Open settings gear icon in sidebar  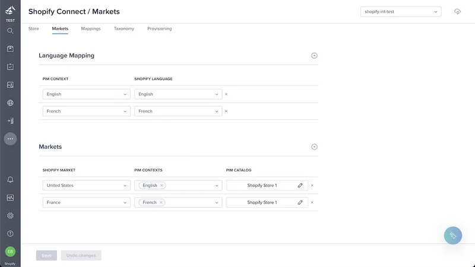coord(10,215)
